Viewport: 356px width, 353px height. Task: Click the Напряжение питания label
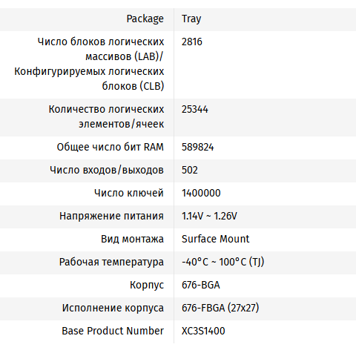pyautogui.click(x=111, y=216)
